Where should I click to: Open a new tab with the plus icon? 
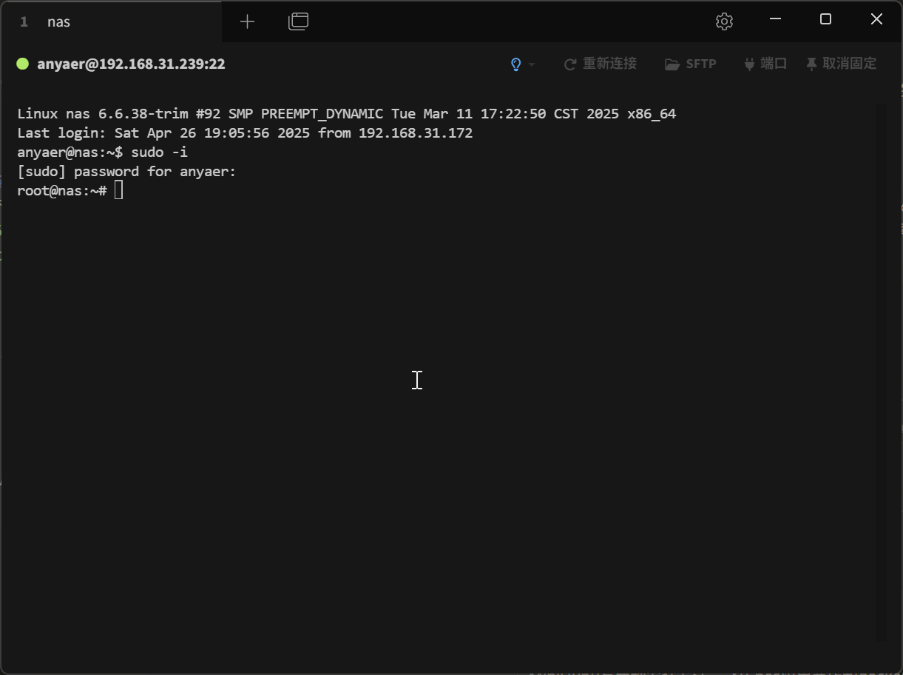coord(247,21)
